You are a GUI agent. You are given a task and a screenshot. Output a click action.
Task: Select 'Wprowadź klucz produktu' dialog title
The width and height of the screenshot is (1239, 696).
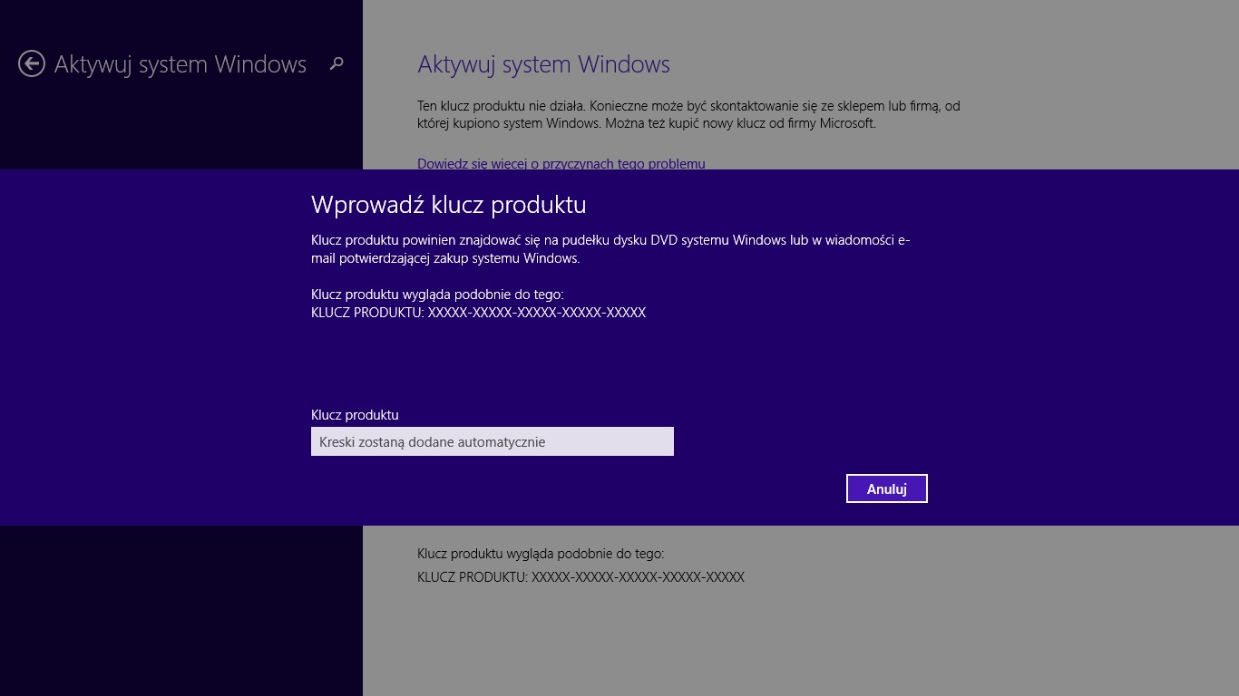tap(449, 205)
